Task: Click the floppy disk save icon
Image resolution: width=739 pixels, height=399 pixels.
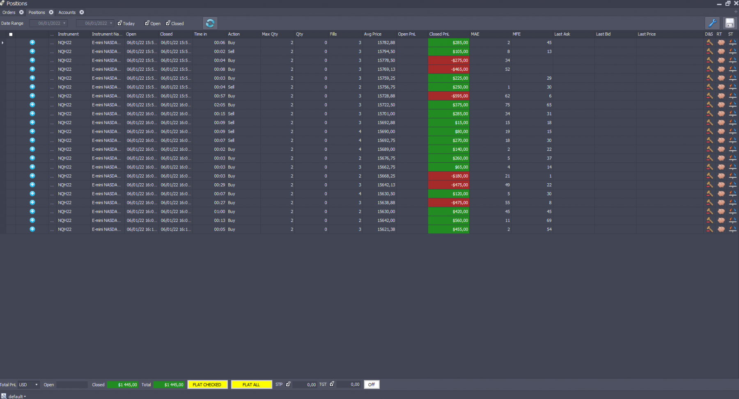Action: (730, 23)
